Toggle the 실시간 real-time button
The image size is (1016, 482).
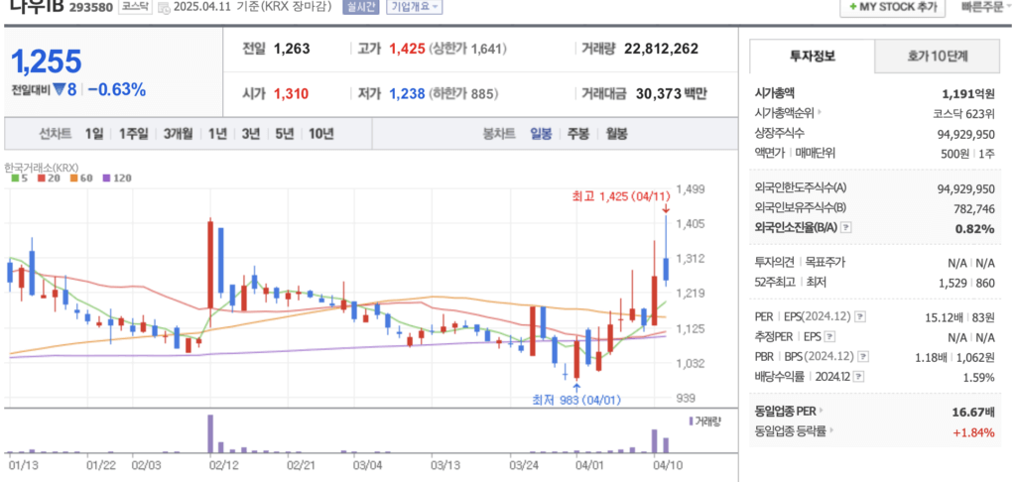coord(361,6)
